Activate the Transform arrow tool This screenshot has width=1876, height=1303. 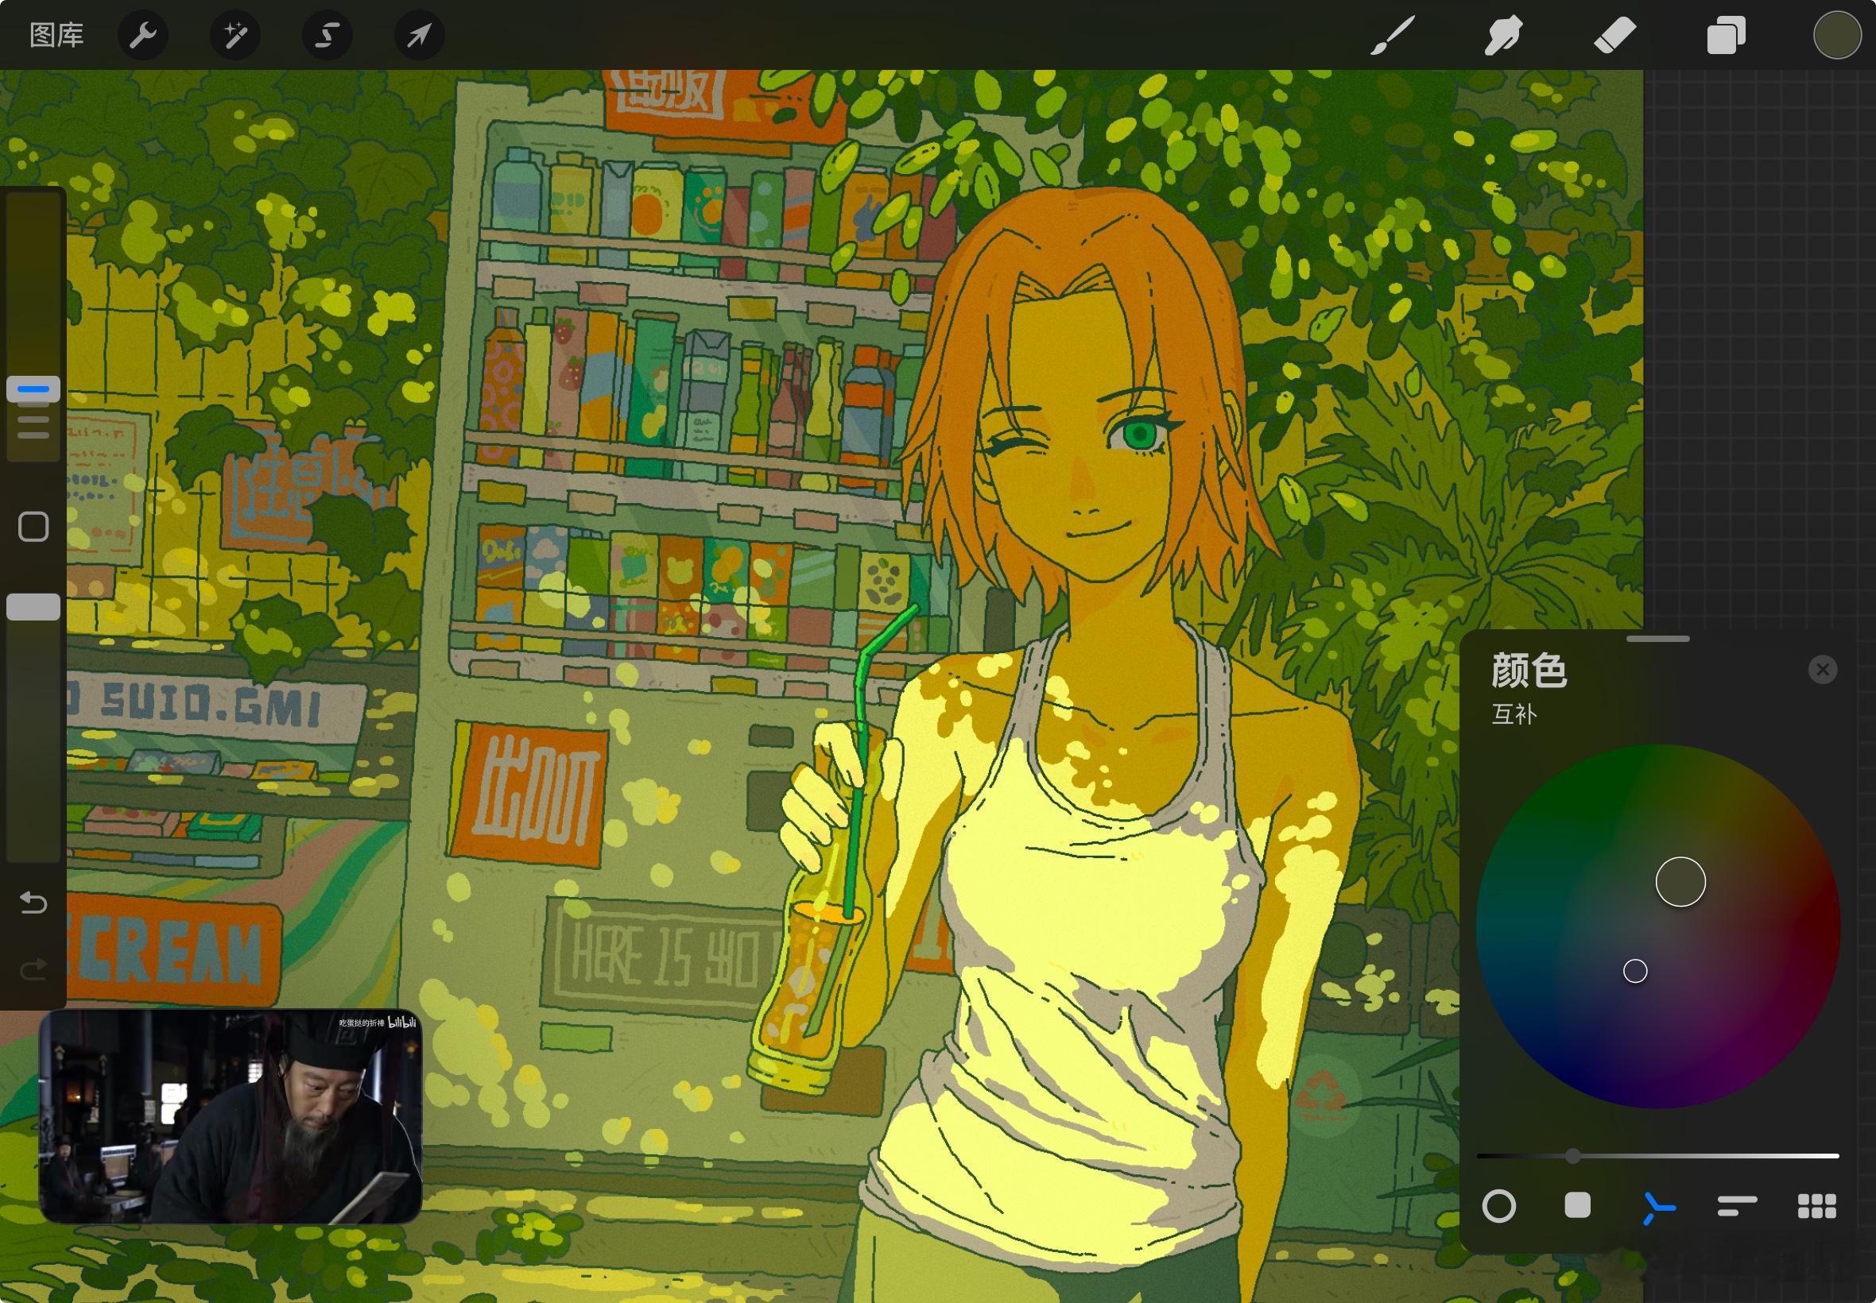pyautogui.click(x=419, y=35)
